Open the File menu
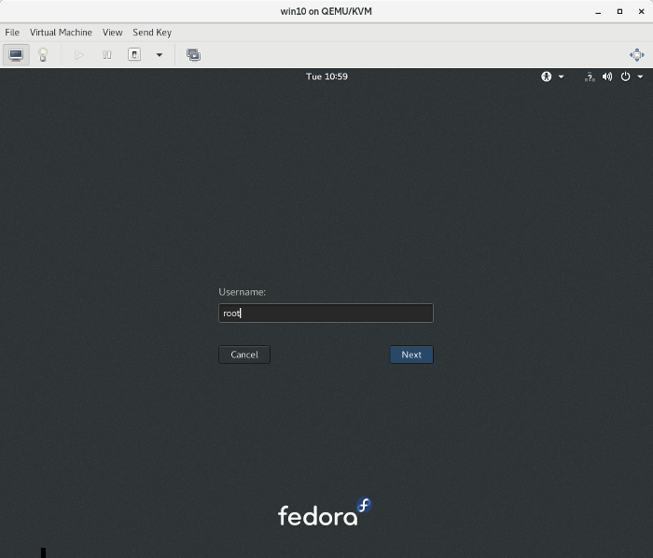The height and width of the screenshot is (558, 653). (12, 33)
